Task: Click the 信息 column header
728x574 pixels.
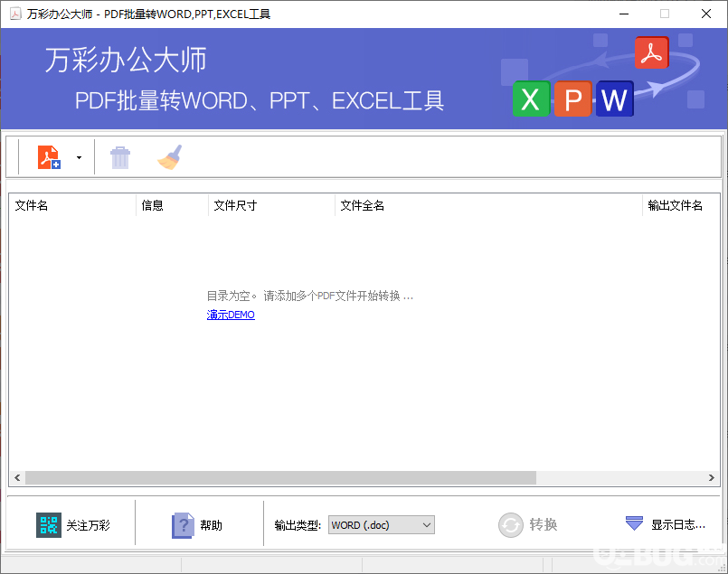Action: 172,205
